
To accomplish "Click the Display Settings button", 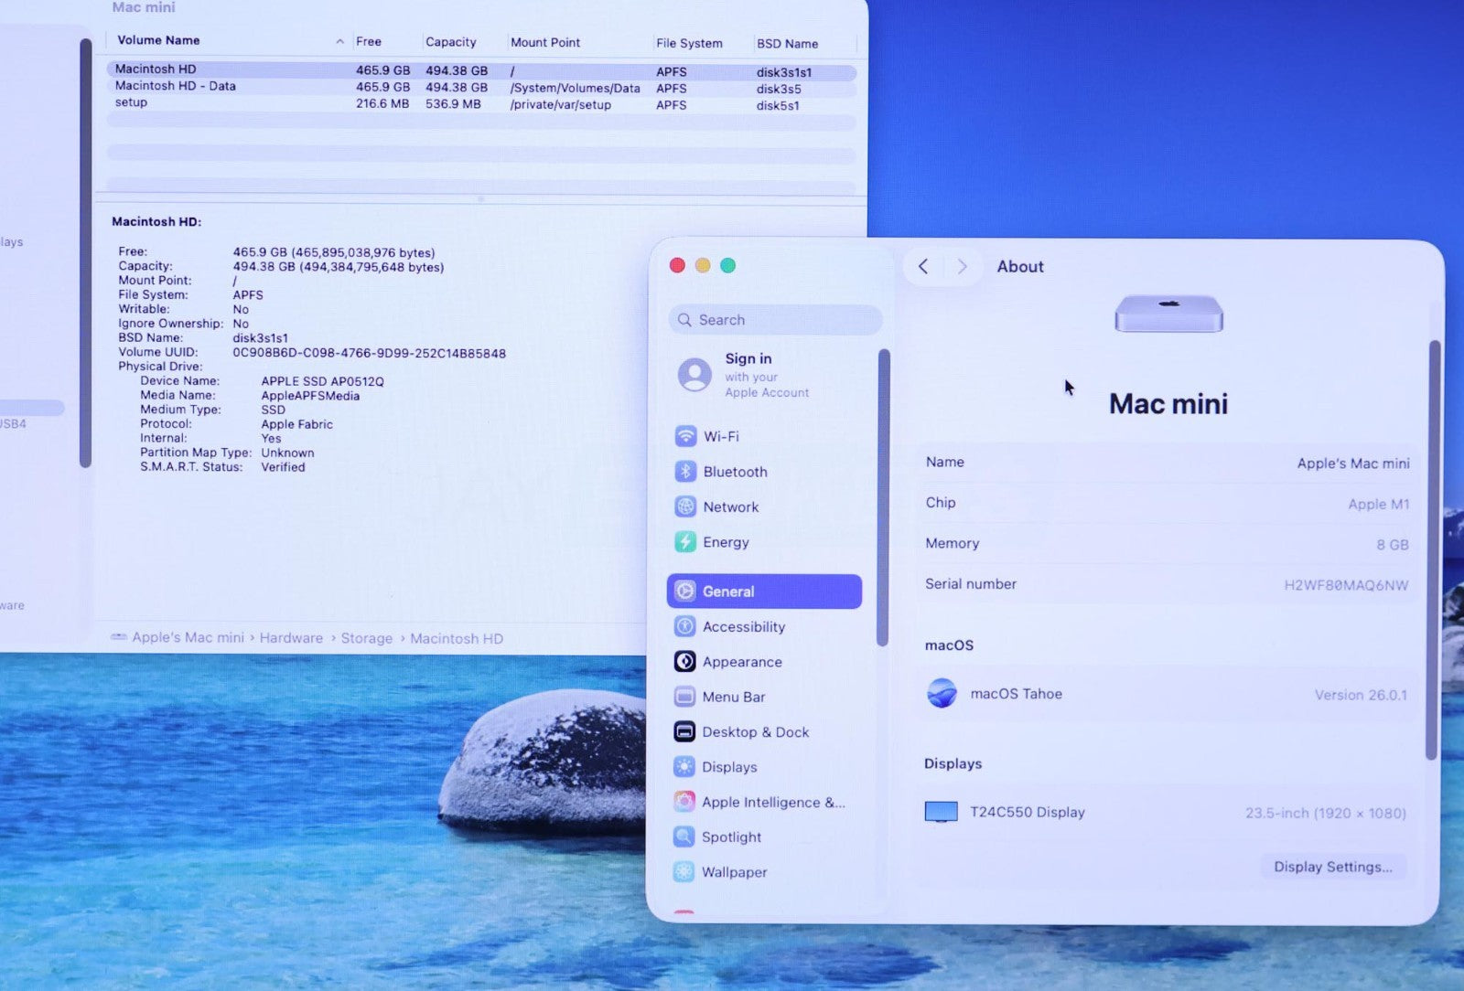I will coord(1332,867).
